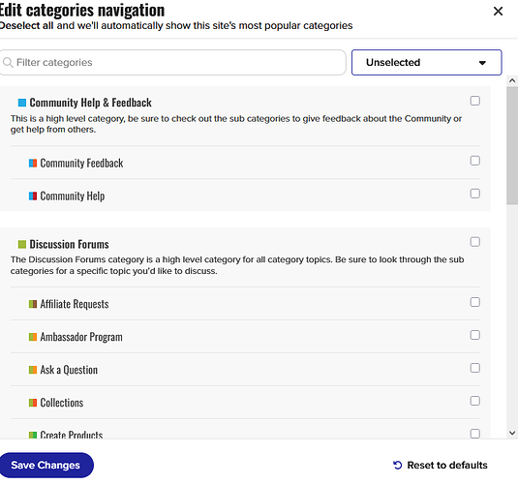Focus the Filter categories input field
This screenshot has height=484, width=518.
click(172, 63)
